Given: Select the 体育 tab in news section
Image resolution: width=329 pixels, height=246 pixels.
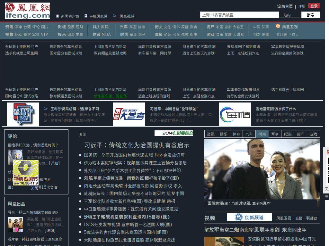Looking at the screenshot, I should click(236, 134).
